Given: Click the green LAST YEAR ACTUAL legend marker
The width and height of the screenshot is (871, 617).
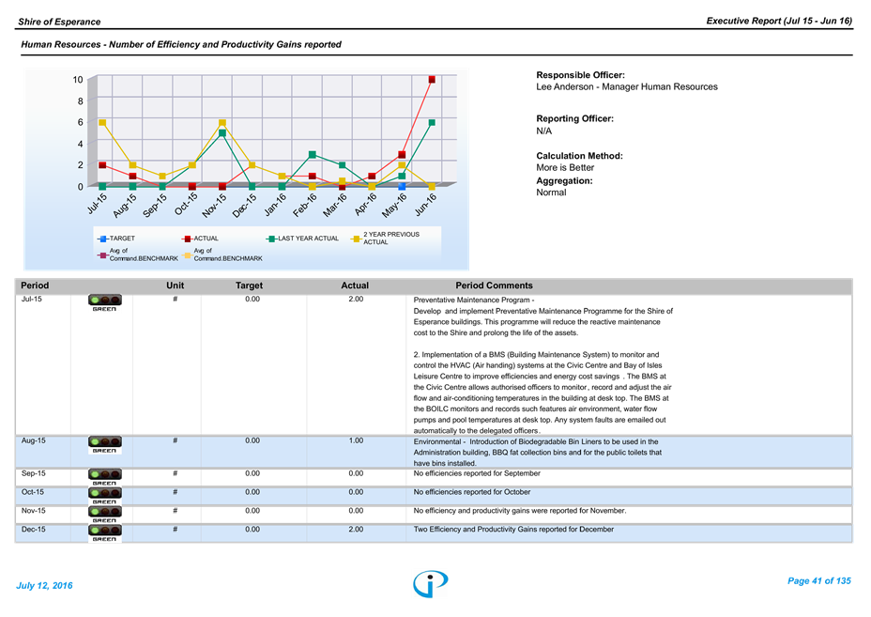Looking at the screenshot, I should pyautogui.click(x=271, y=239).
